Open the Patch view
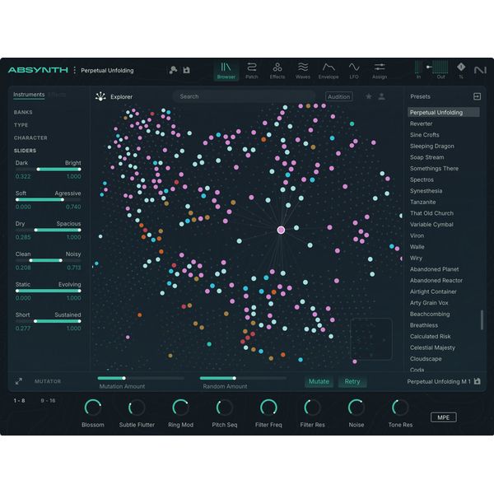This screenshot has width=494, height=494. coord(251,71)
